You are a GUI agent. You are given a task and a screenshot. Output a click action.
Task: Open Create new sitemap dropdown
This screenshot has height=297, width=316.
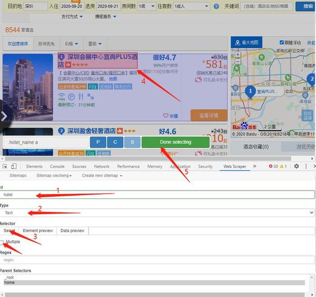(102, 176)
